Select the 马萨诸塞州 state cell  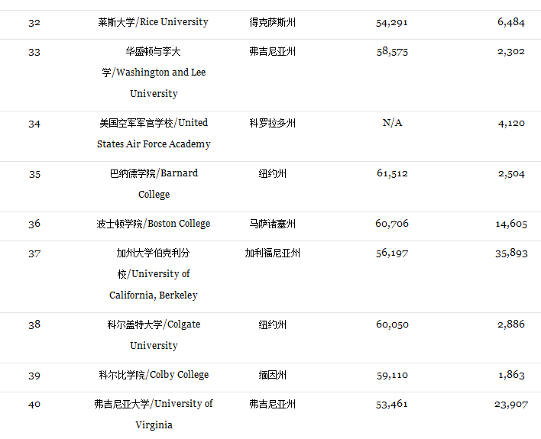tap(272, 224)
